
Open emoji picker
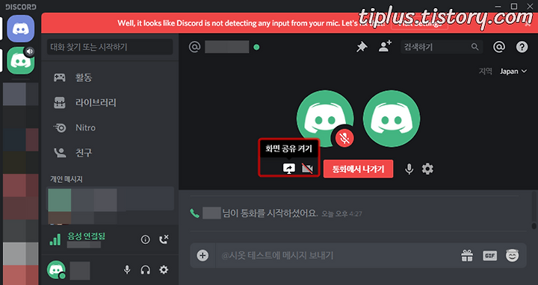point(513,255)
